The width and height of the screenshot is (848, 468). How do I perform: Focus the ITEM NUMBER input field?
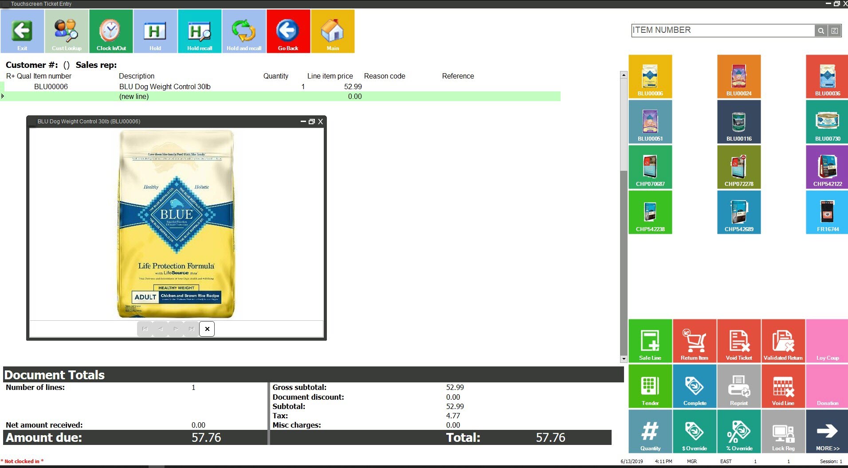click(x=722, y=30)
